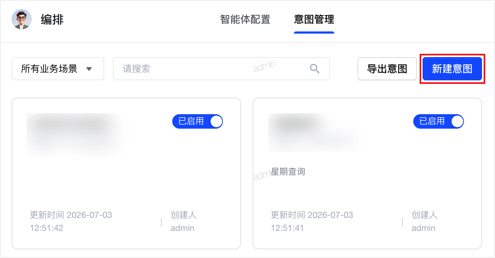Click the user avatar icon beside 编排
The image size is (495, 258).
22,19
